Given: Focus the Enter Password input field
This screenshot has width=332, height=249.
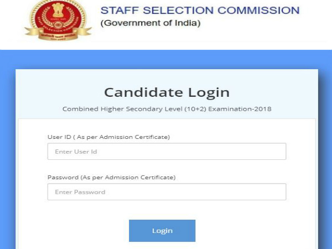Looking at the screenshot, I should click(x=167, y=192).
